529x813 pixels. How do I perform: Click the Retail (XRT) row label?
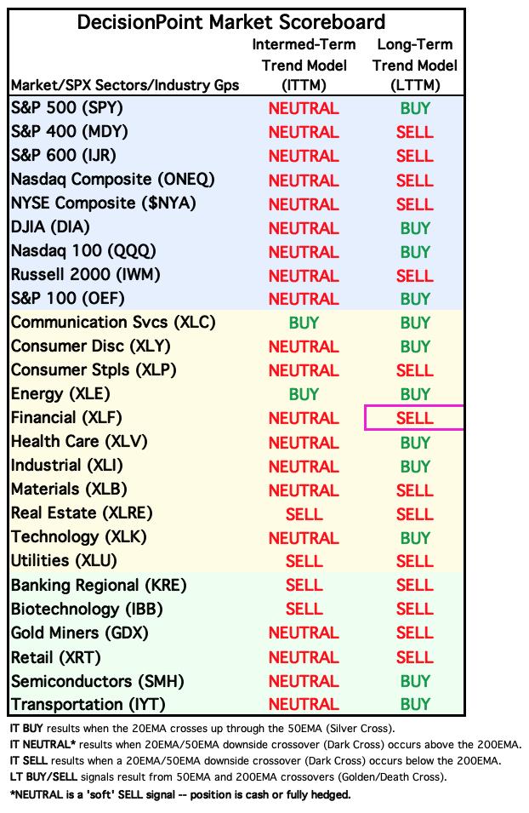coord(56,657)
